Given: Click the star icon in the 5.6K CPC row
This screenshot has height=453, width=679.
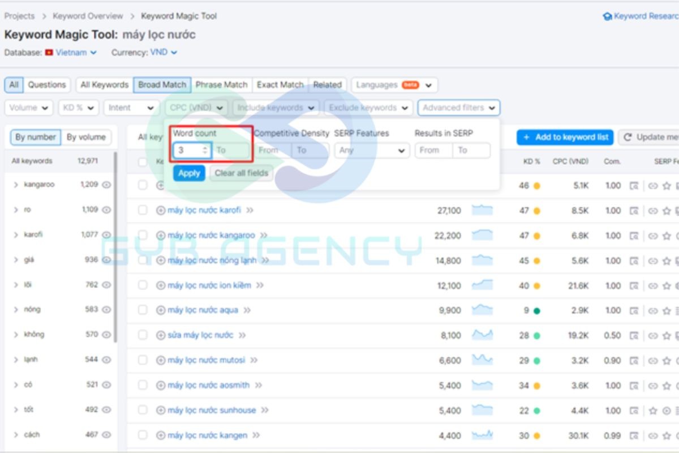Looking at the screenshot, I should tap(667, 260).
